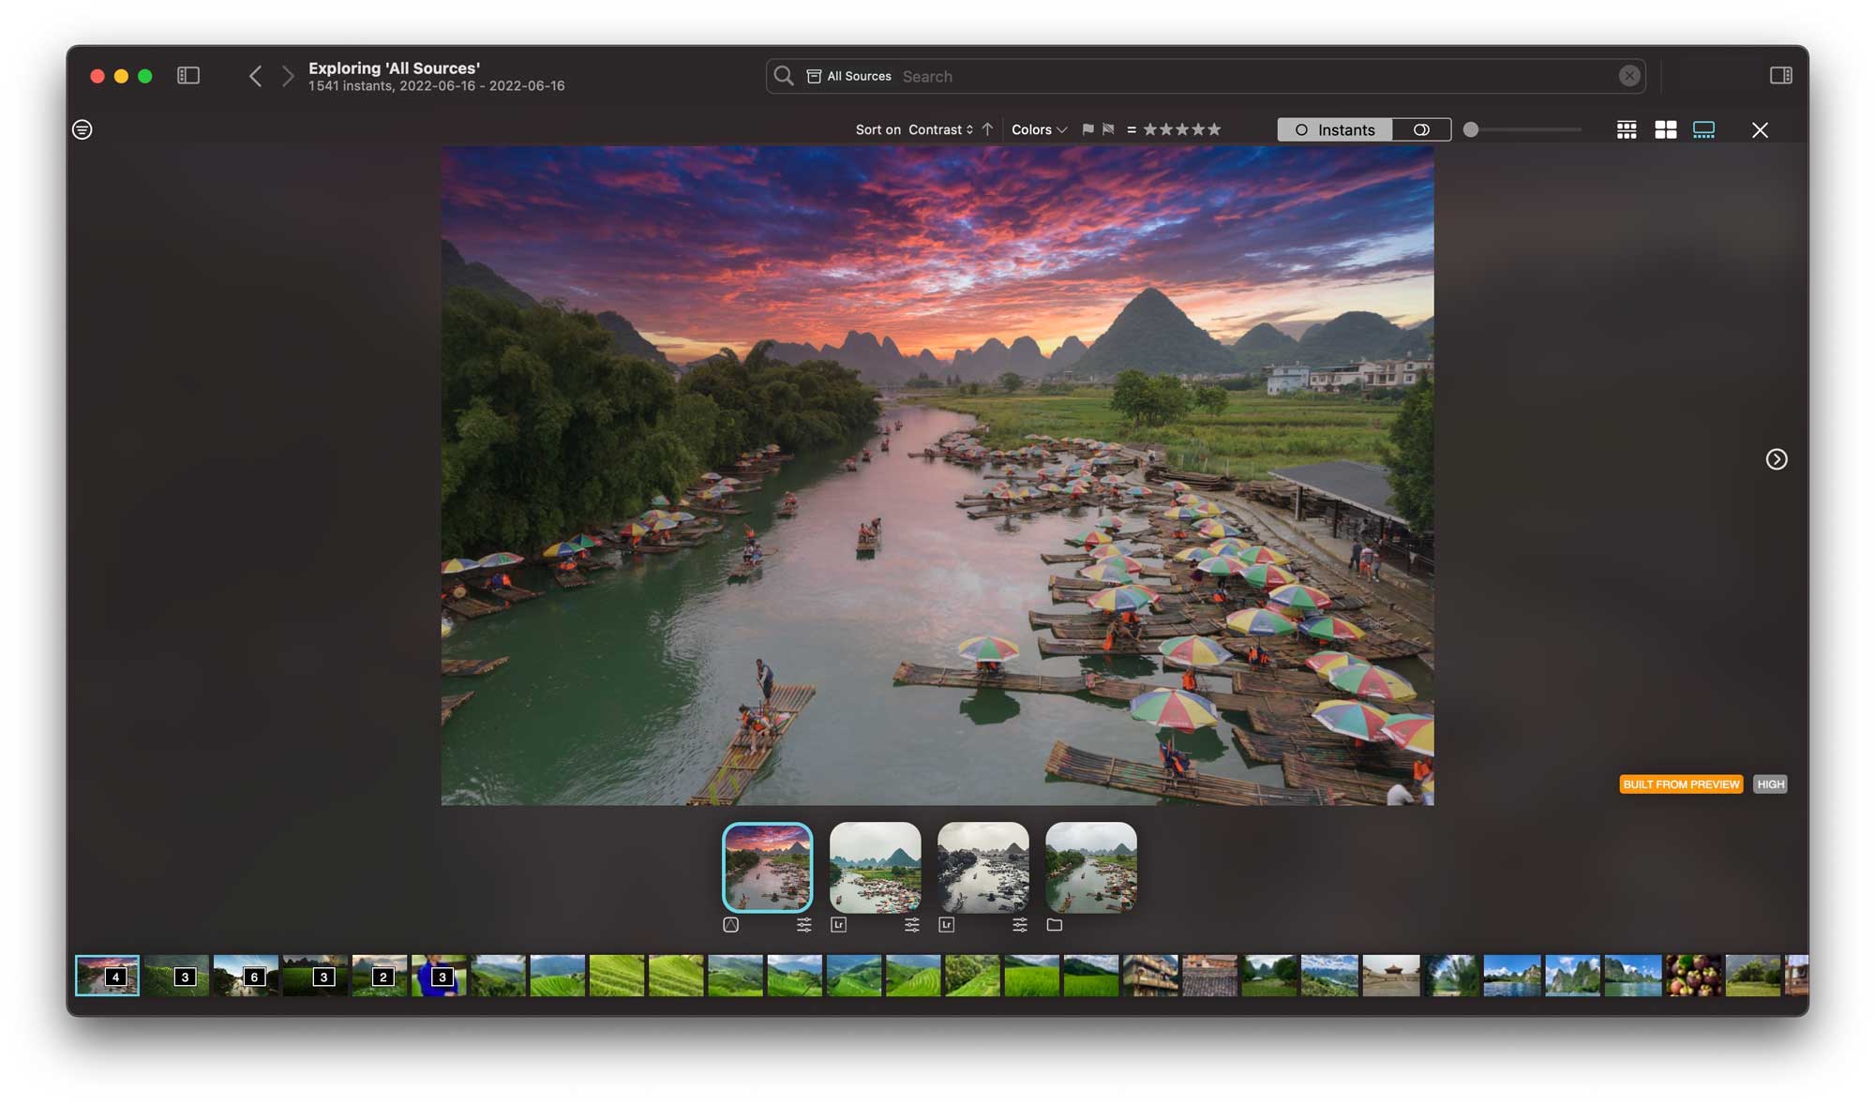Open adjustments for black-and-white version
Viewport: 1875px width, 1104px height.
point(1020,925)
